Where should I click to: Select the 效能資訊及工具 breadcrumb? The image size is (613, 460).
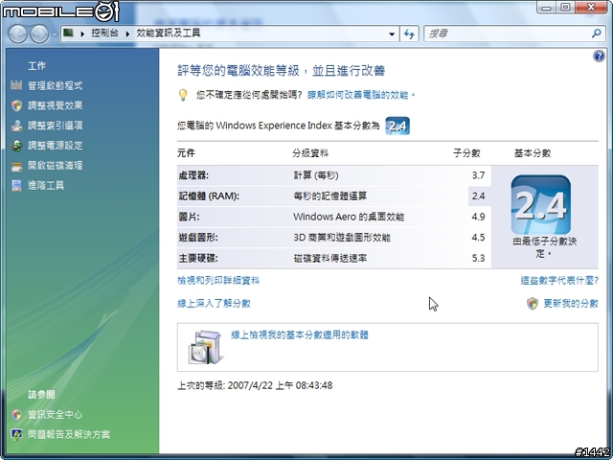click(169, 34)
